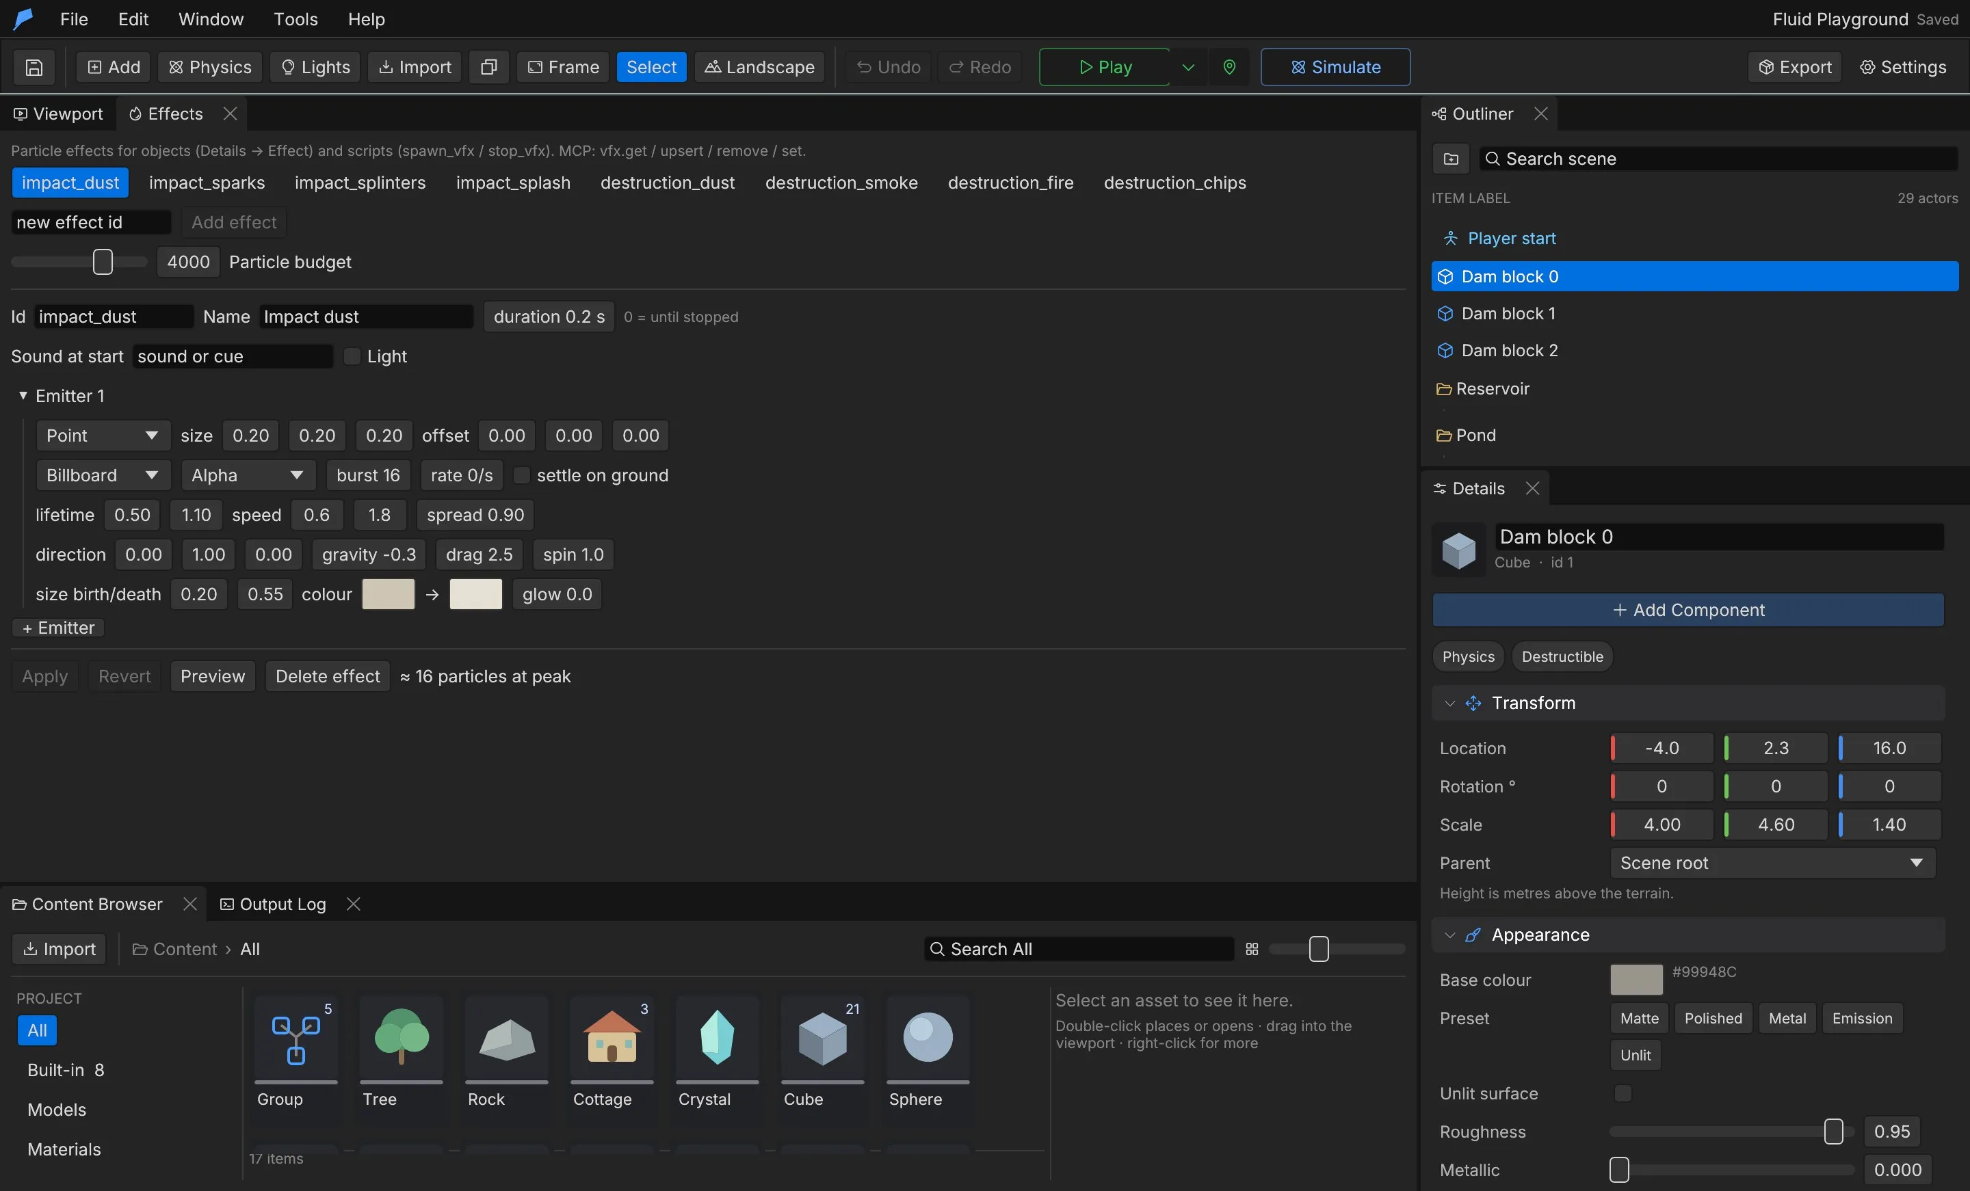Toggle settle on ground checkbox
Image resolution: width=1970 pixels, height=1191 pixels.
tap(521, 474)
